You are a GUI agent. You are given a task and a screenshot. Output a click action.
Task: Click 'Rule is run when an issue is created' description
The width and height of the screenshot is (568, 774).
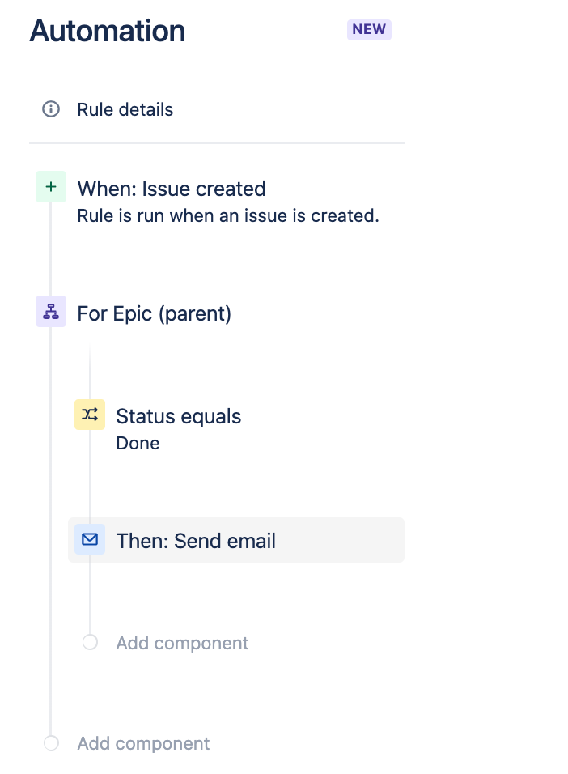pos(228,216)
